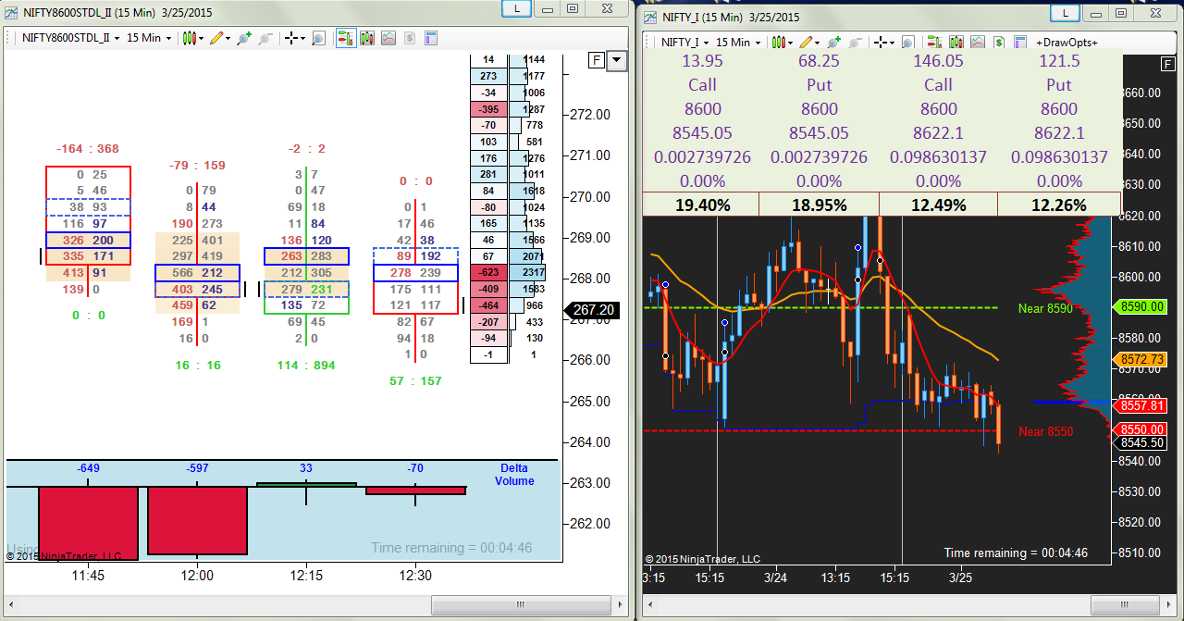Show data box magnifier in NIFTY_I window
1184x621 pixels.
pos(908,42)
